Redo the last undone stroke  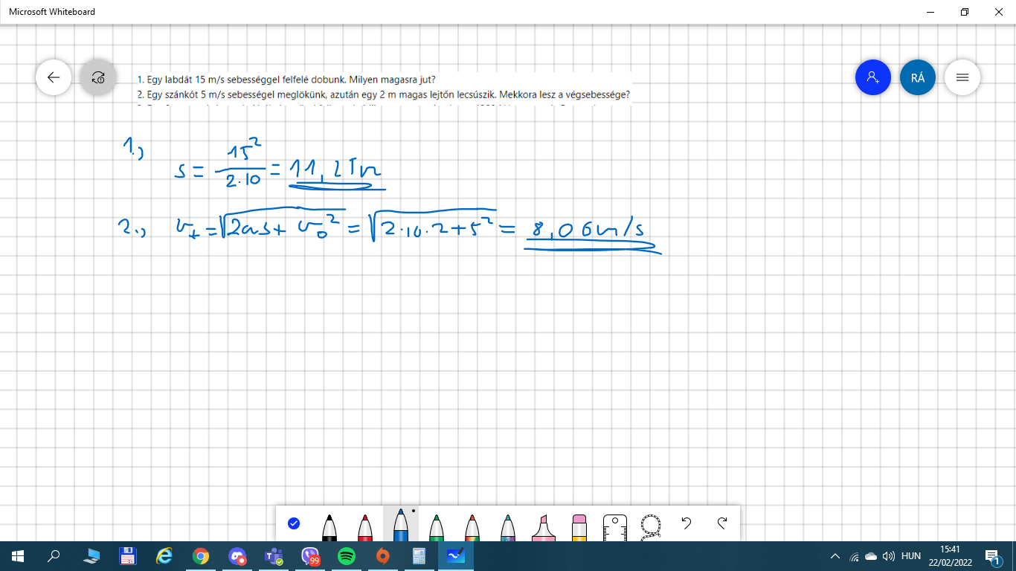pos(722,523)
